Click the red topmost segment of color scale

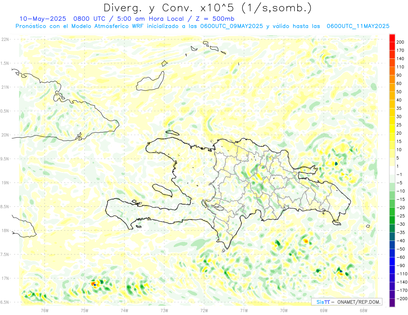click(x=392, y=38)
